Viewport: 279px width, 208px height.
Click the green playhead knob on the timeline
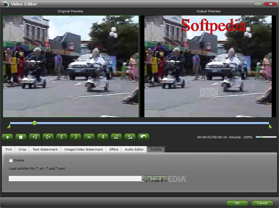click(x=35, y=123)
